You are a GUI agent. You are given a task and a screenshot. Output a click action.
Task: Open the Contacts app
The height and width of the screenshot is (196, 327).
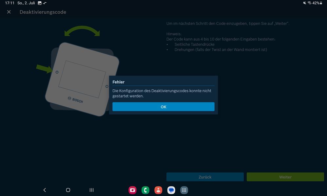coord(158,190)
